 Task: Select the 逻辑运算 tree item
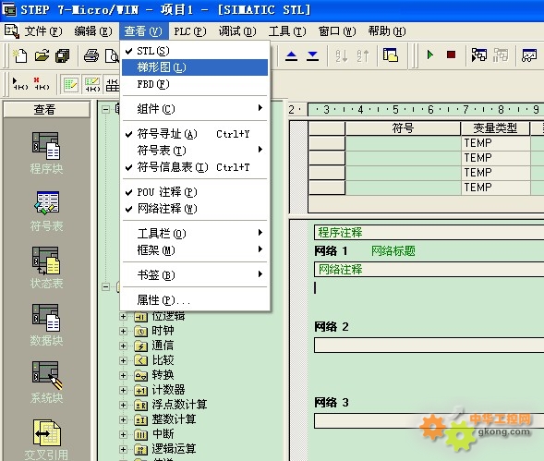coord(174,449)
